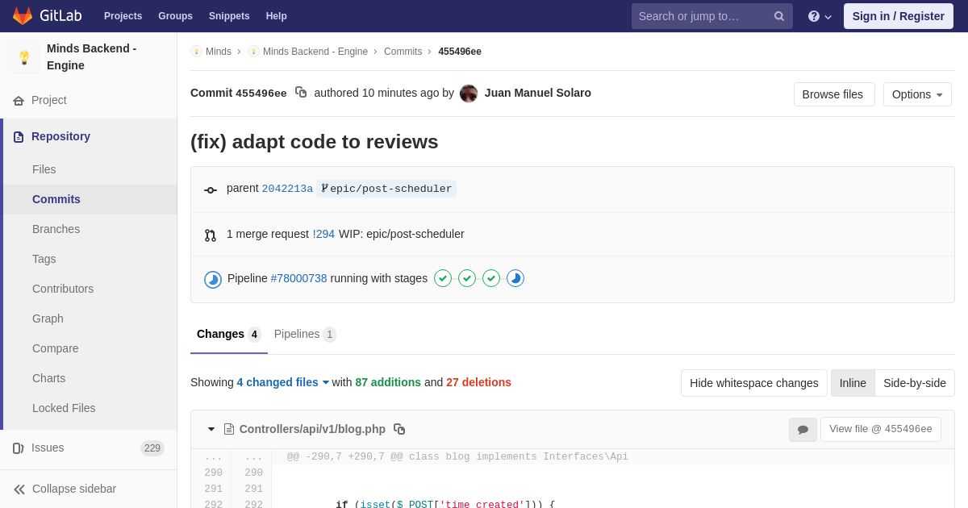The image size is (968, 508).
Task: Click the Browse files button
Action: point(834,94)
